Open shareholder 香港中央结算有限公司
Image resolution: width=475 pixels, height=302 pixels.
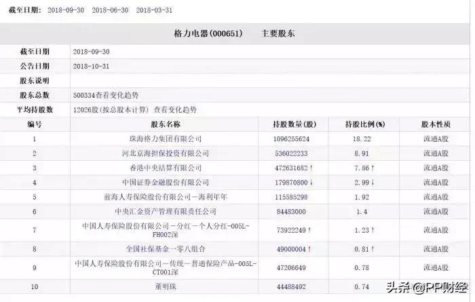click(166, 168)
